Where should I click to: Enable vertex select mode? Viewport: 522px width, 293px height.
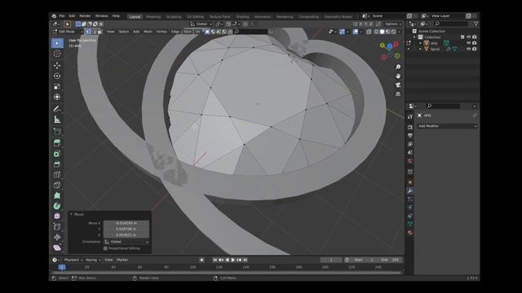point(89,32)
